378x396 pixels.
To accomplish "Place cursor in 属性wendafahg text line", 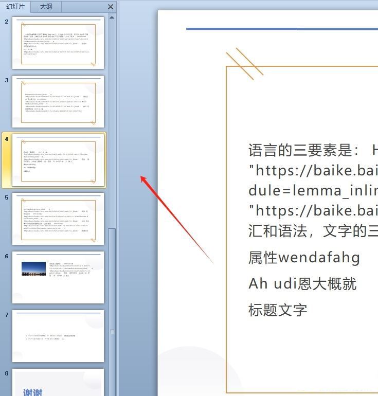I will (304, 258).
